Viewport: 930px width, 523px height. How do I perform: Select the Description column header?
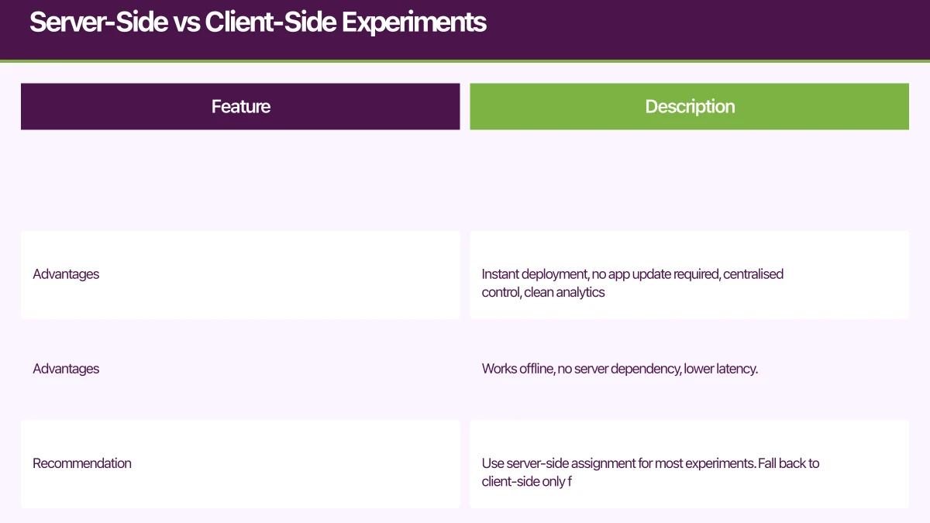click(x=689, y=106)
